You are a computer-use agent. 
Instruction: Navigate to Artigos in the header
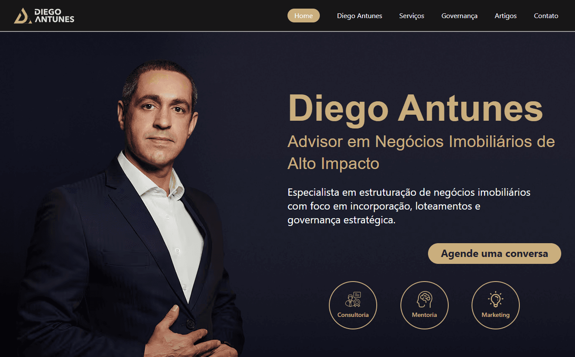pyautogui.click(x=506, y=16)
